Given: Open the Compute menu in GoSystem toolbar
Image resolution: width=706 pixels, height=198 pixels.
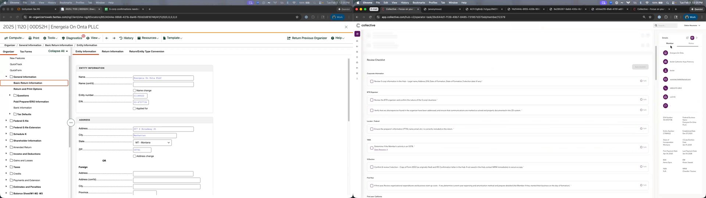Looking at the screenshot, I should 14,38.
